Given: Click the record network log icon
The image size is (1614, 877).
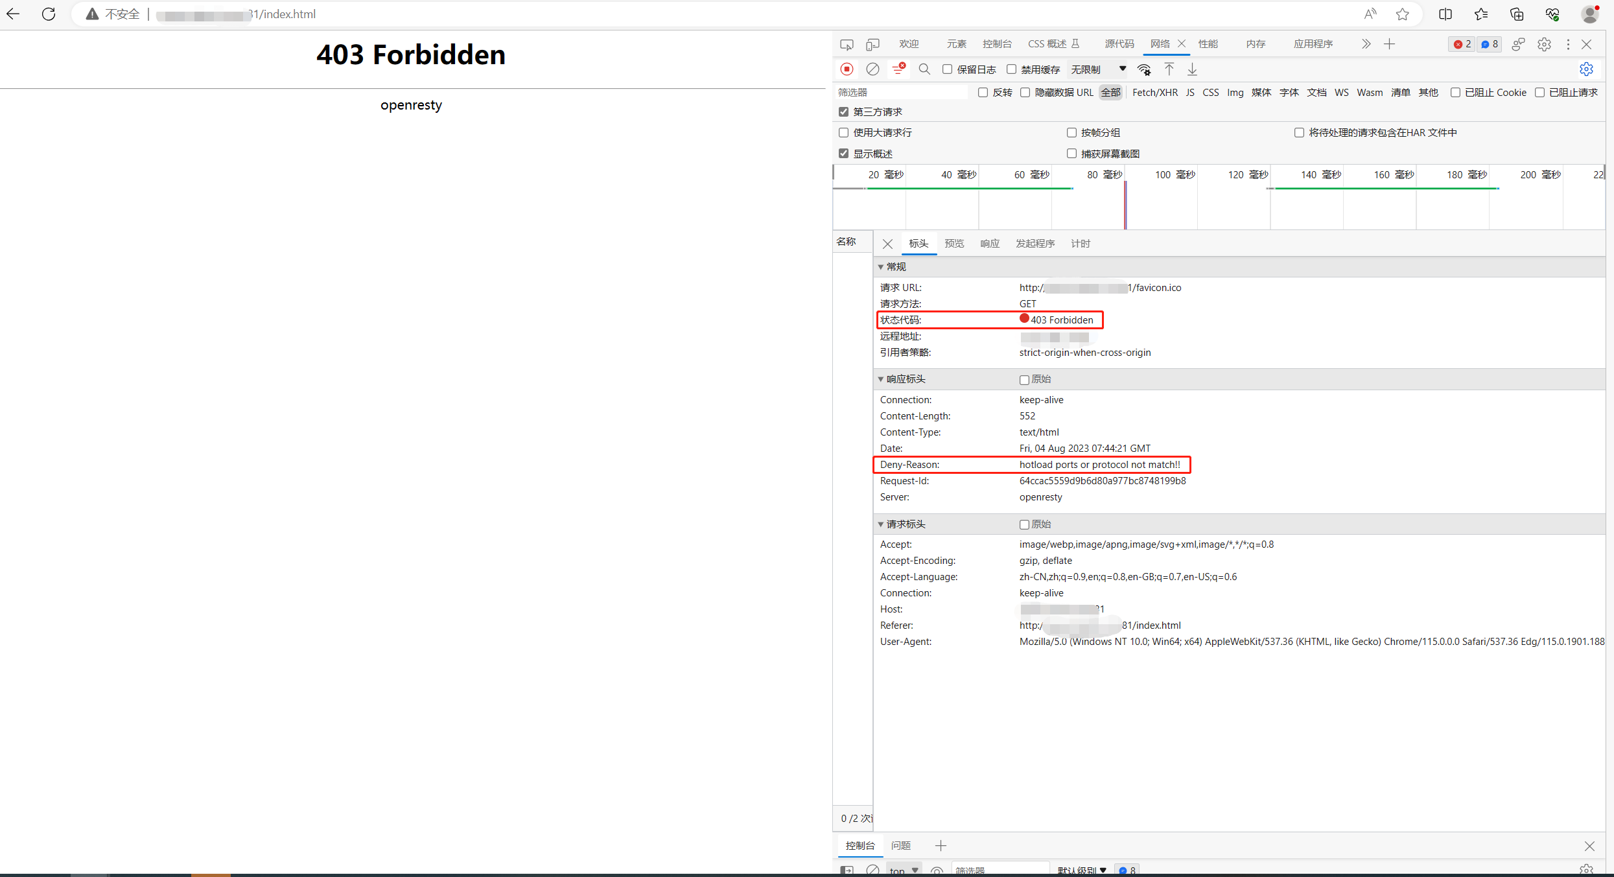Looking at the screenshot, I should [x=847, y=69].
